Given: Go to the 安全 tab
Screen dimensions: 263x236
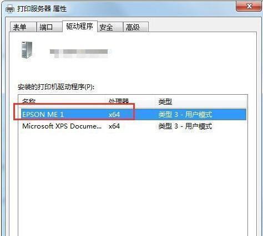Looking at the screenshot, I should point(110,27).
